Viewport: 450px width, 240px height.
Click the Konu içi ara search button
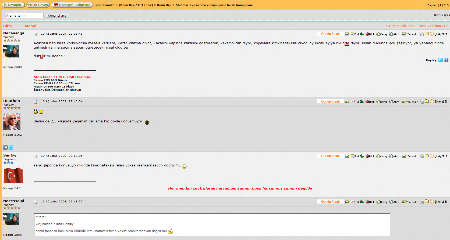(57, 16)
